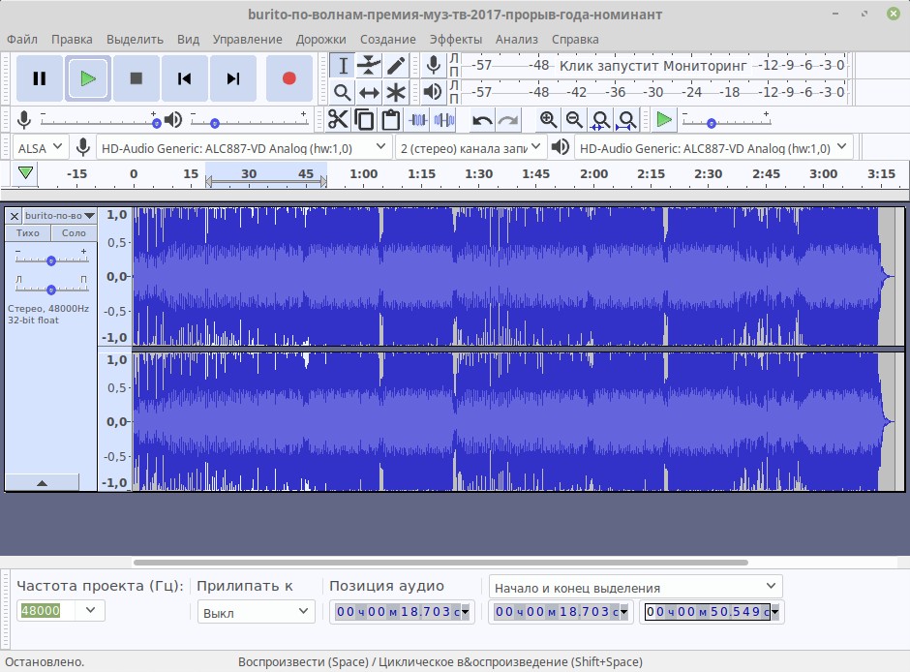The height and width of the screenshot is (672, 910).
Task: Click the green Play button
Action: point(88,78)
